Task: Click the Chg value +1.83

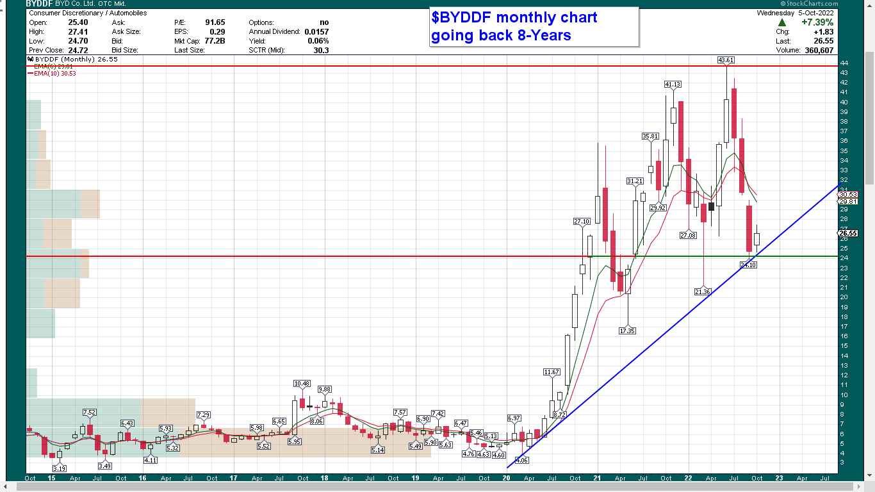Action: pos(824,31)
